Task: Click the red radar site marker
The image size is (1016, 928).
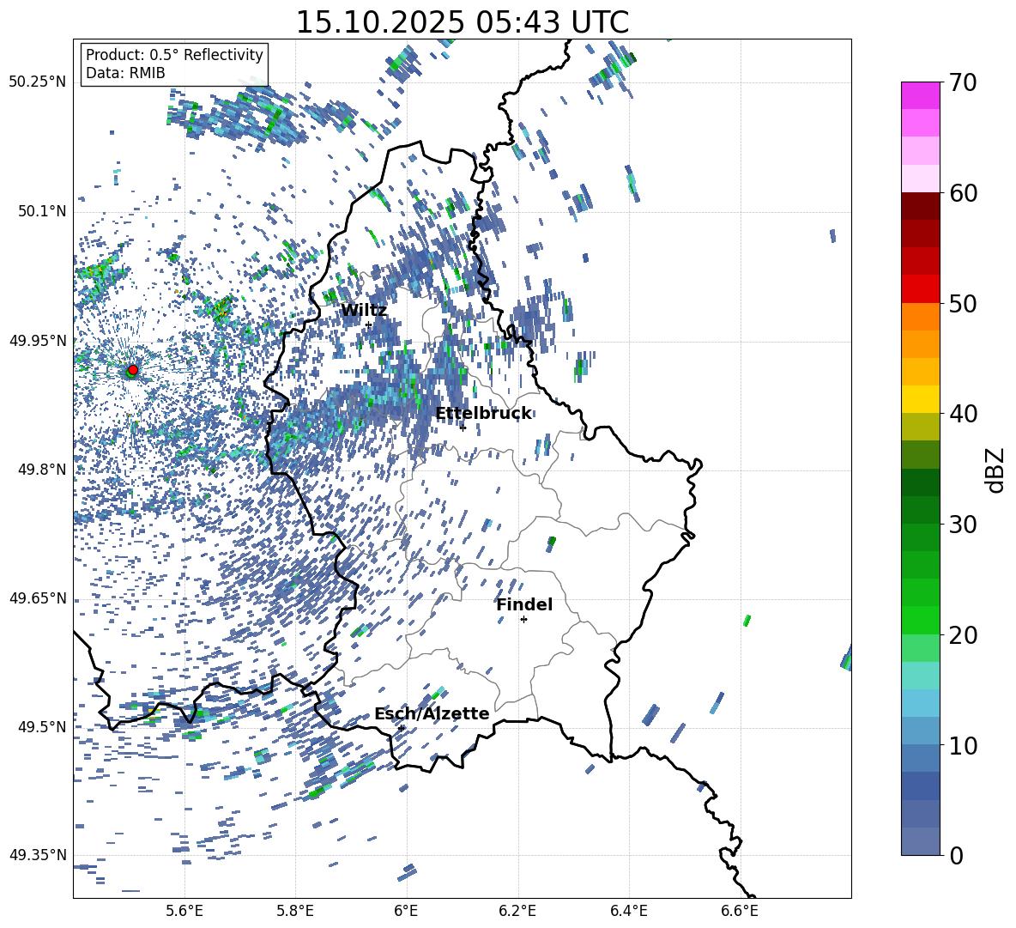Action: [x=133, y=369]
